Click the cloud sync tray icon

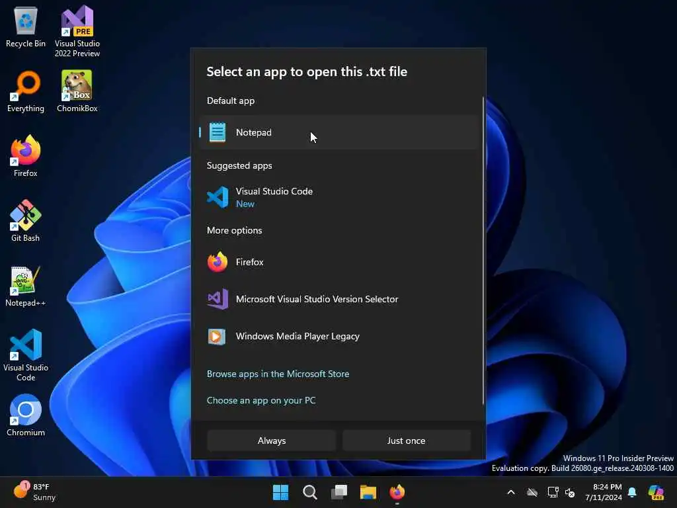click(532, 492)
